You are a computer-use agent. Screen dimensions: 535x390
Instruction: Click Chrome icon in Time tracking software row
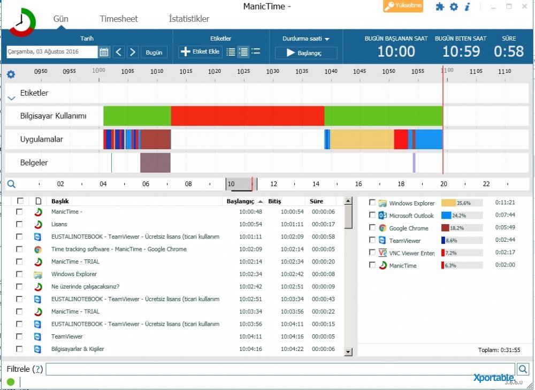(38, 249)
